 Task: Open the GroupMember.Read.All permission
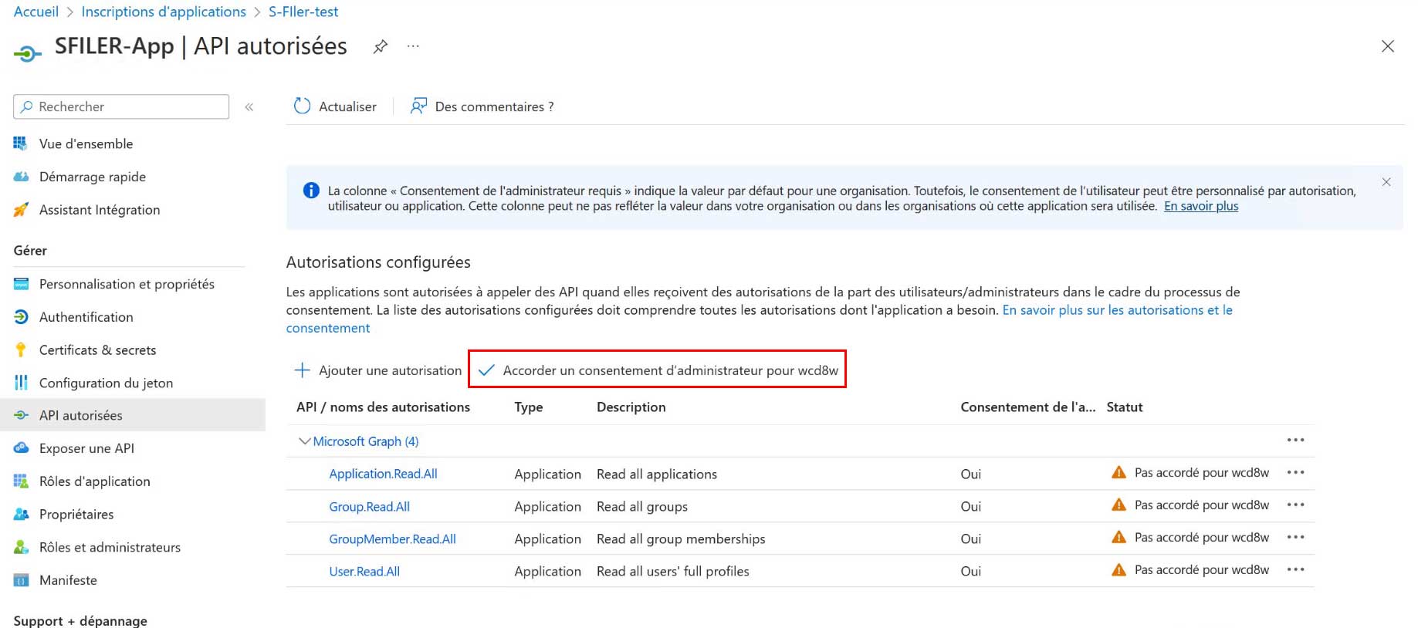point(392,539)
